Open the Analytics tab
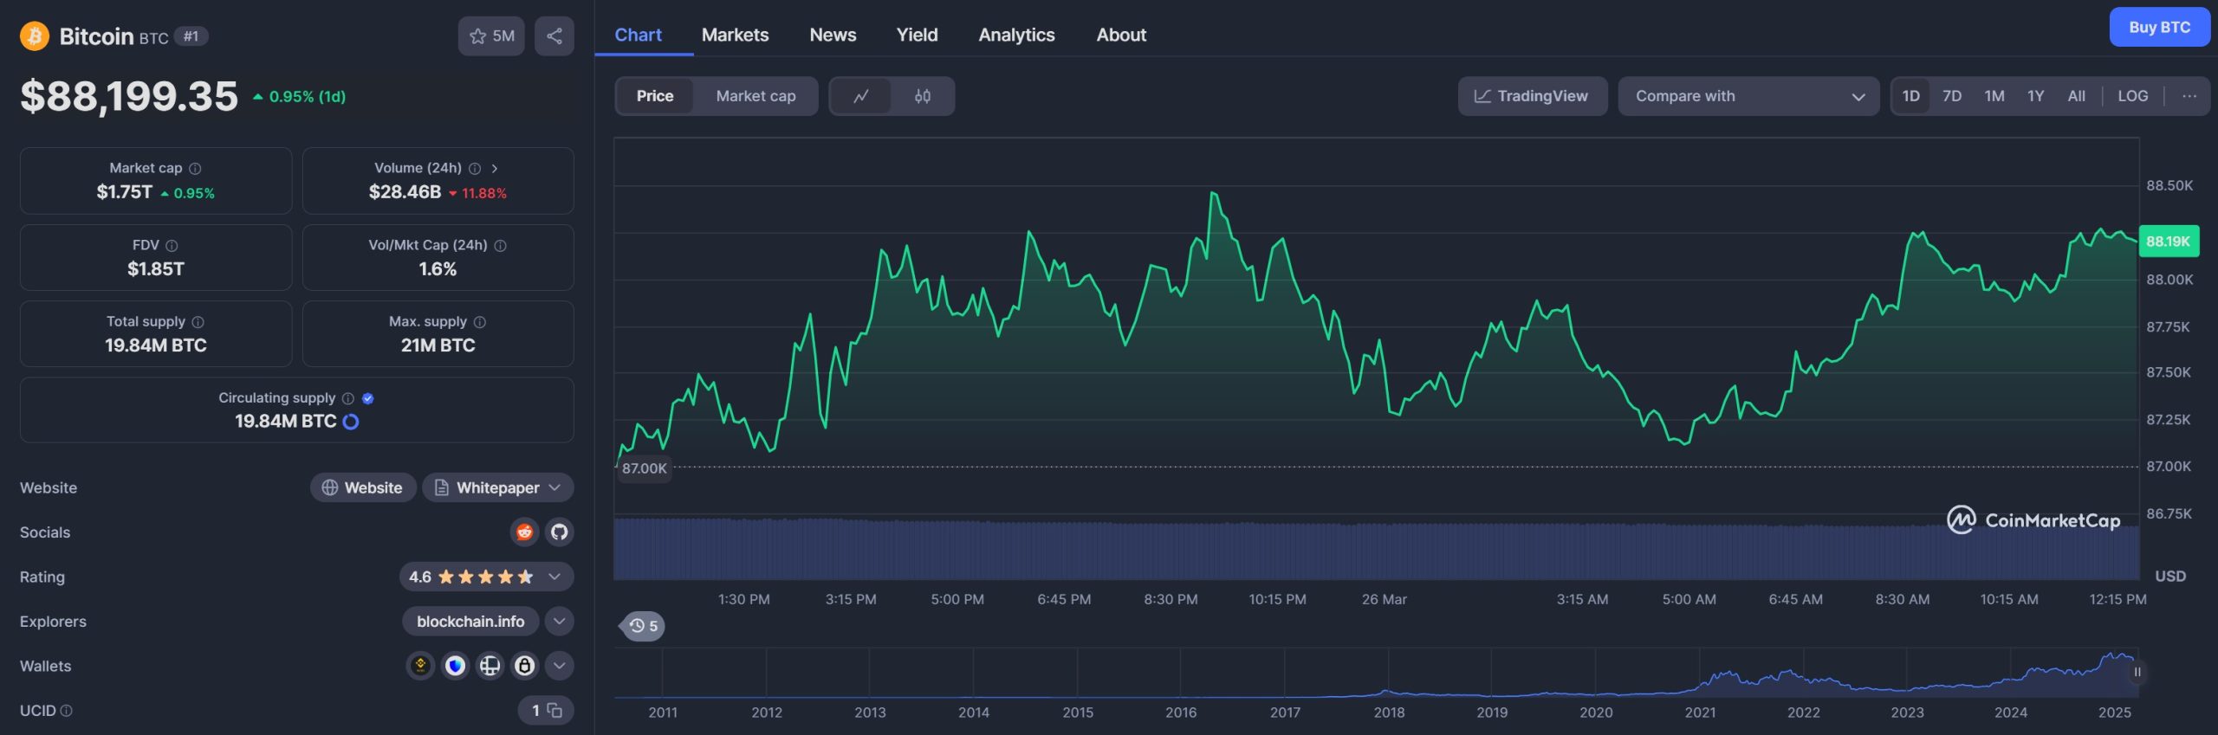Image resolution: width=2218 pixels, height=735 pixels. (x=1016, y=35)
